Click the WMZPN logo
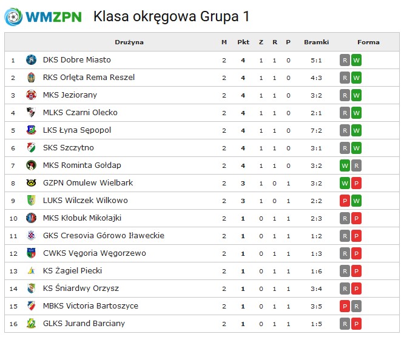401x337 pixels. [x=43, y=17]
